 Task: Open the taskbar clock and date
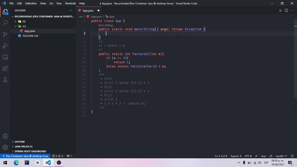coord(278,163)
